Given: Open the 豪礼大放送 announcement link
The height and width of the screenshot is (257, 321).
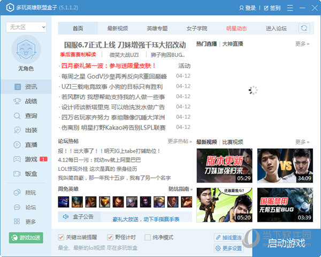Looking at the screenshot, I should pos(146,220).
